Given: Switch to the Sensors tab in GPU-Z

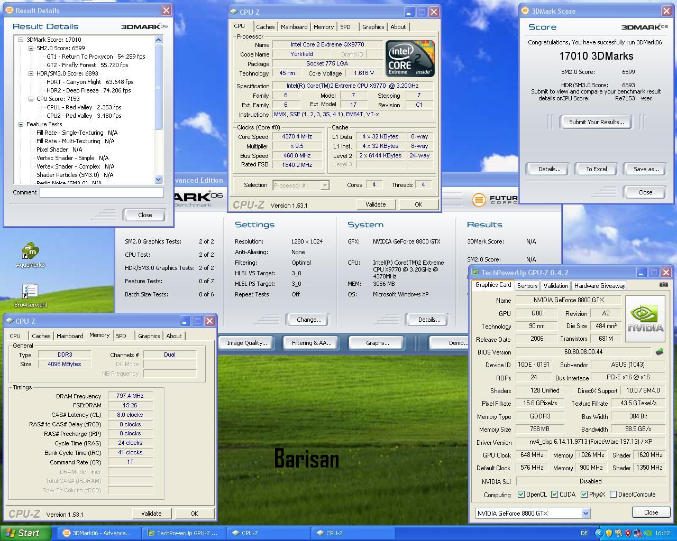Looking at the screenshot, I should pos(527,285).
